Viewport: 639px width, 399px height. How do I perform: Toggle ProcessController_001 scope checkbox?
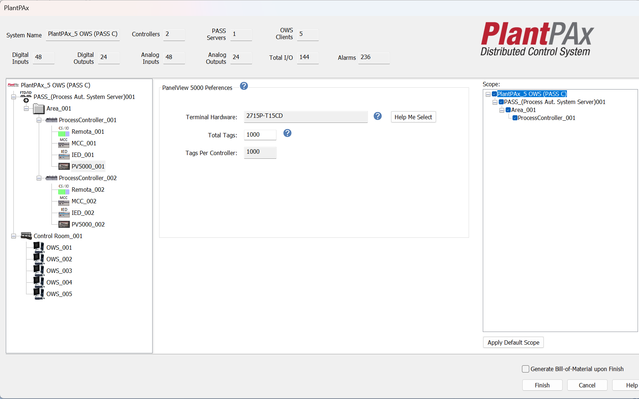coord(515,118)
